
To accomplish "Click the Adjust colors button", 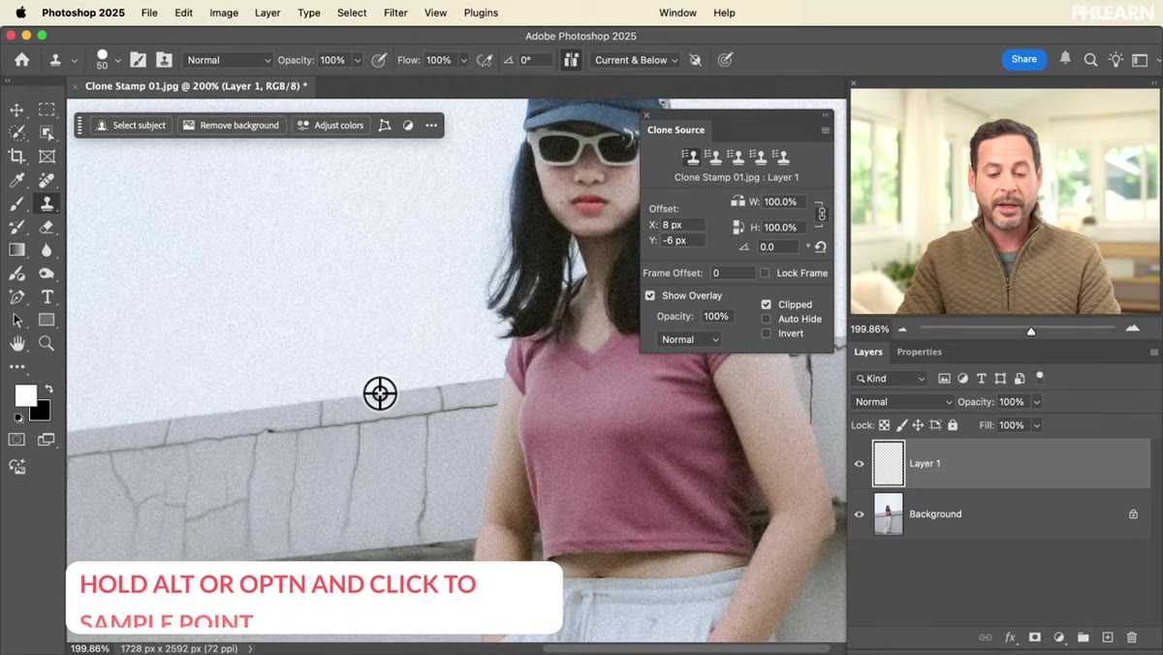I will coord(330,125).
